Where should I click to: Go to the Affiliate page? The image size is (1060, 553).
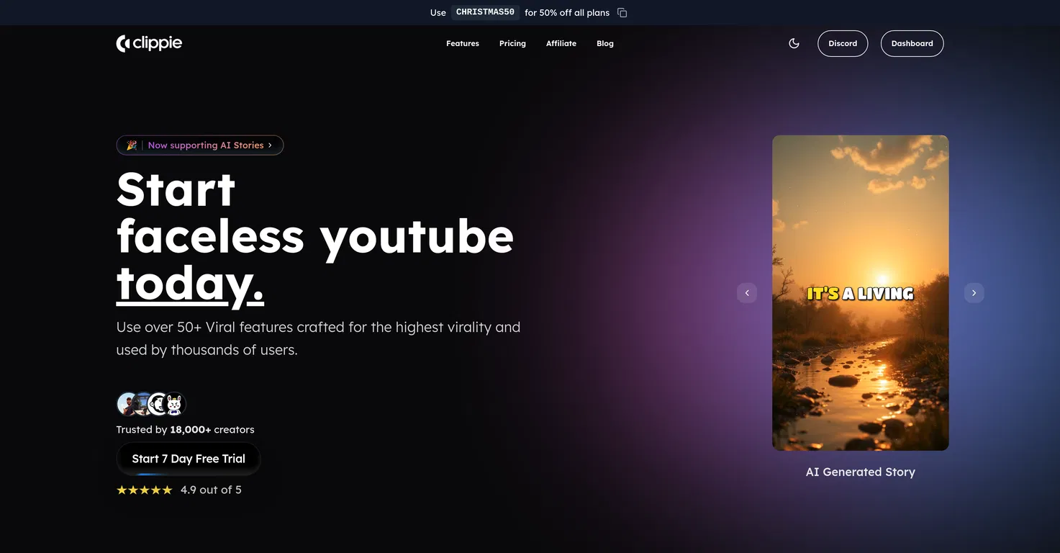tap(561, 43)
